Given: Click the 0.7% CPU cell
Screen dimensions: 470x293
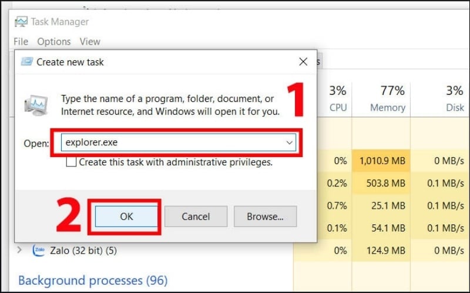Looking at the screenshot, I should click(334, 206).
